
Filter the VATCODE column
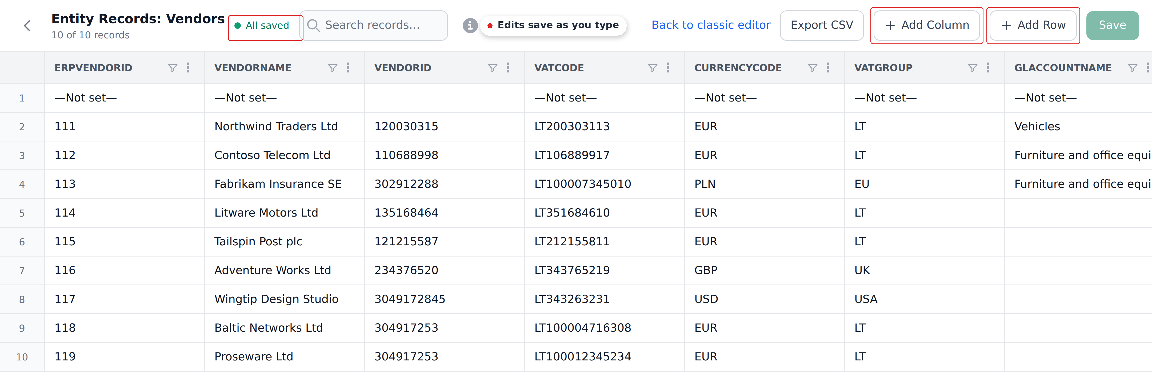pos(653,68)
